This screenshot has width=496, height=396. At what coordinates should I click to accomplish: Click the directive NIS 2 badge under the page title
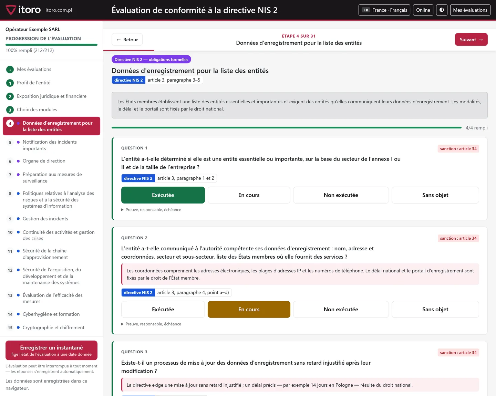(128, 80)
